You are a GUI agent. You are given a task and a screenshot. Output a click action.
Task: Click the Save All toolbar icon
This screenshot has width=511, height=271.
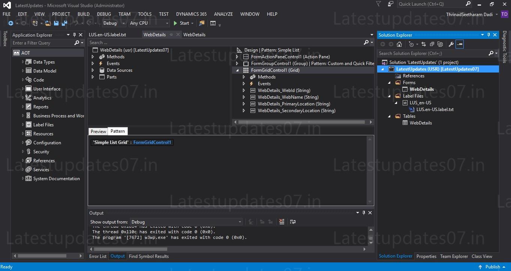click(x=64, y=23)
